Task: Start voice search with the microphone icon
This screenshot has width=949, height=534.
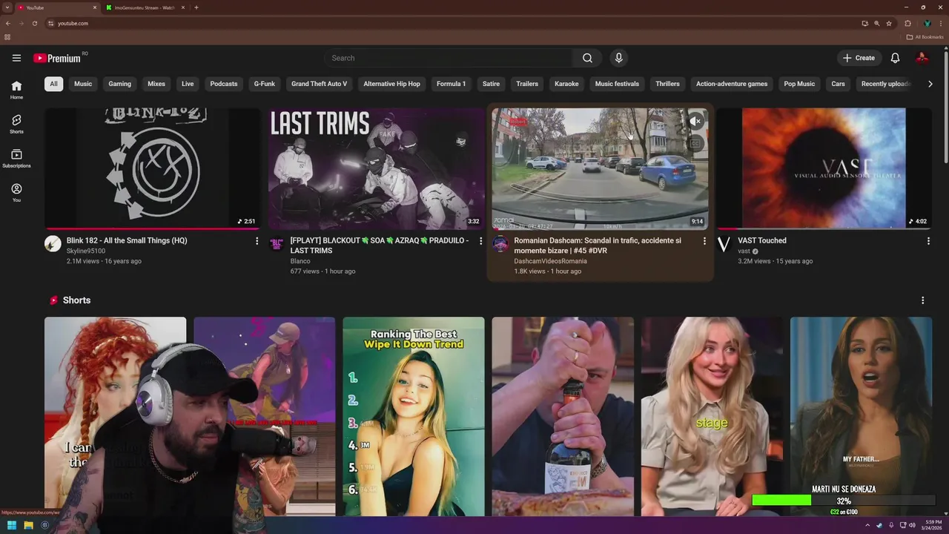Action: click(618, 58)
